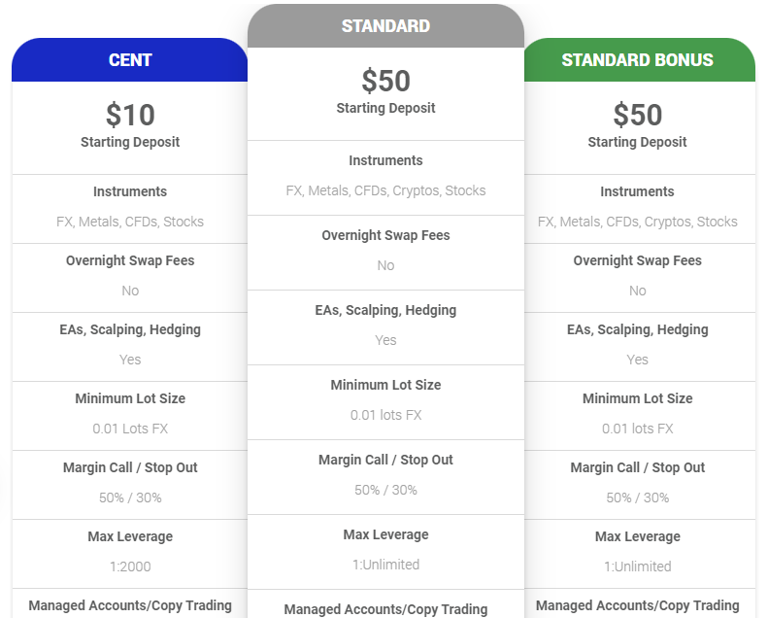Click the Instruments label in Standard column
The width and height of the screenshot is (768, 618).
point(385,160)
